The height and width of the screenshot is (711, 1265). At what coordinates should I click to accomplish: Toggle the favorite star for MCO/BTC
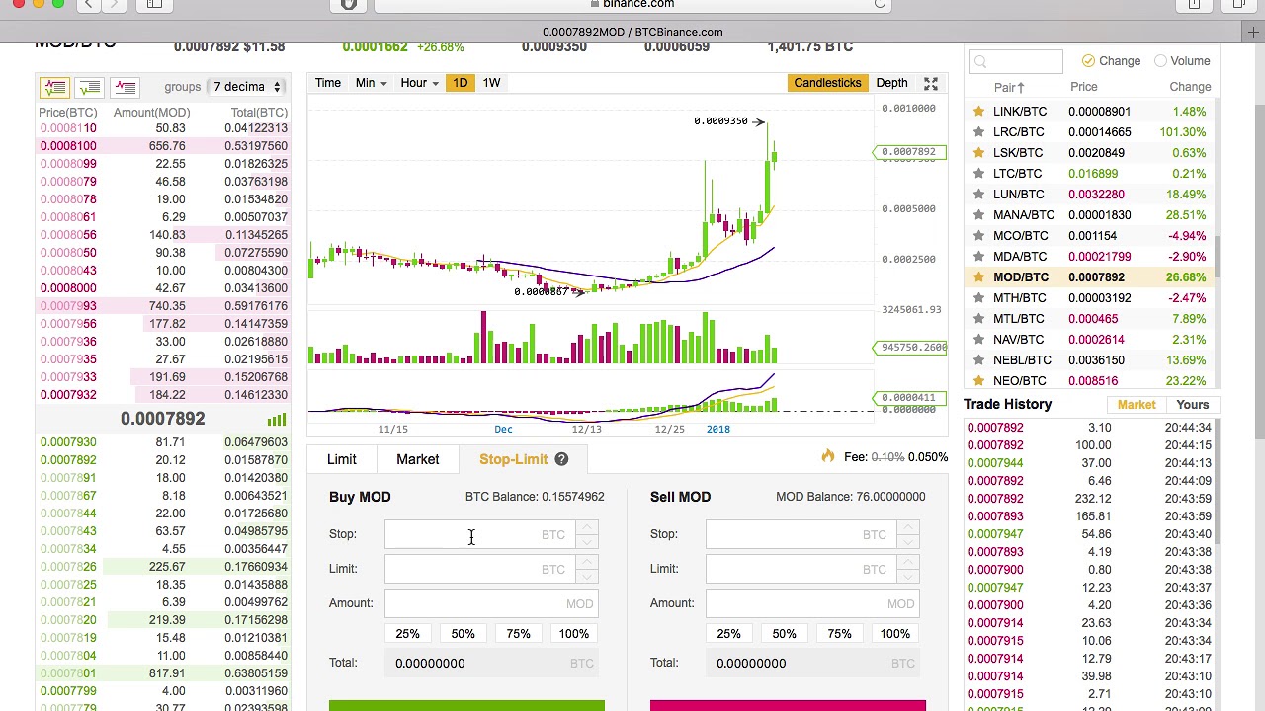point(978,236)
